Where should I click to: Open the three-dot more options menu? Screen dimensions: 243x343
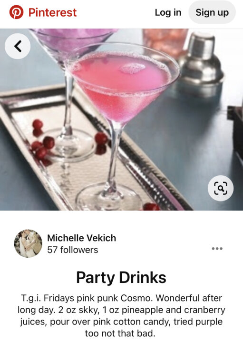pyautogui.click(x=217, y=248)
